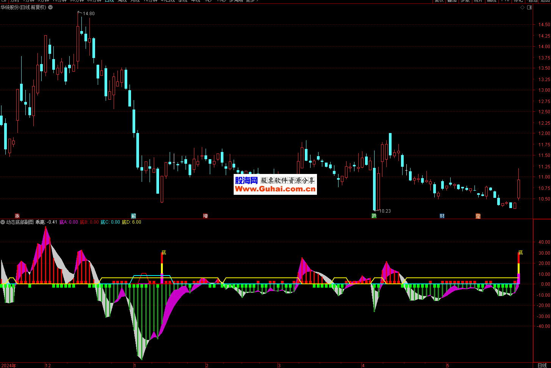
Task: Click the 14.00 price axis label
Action: pos(545,47)
